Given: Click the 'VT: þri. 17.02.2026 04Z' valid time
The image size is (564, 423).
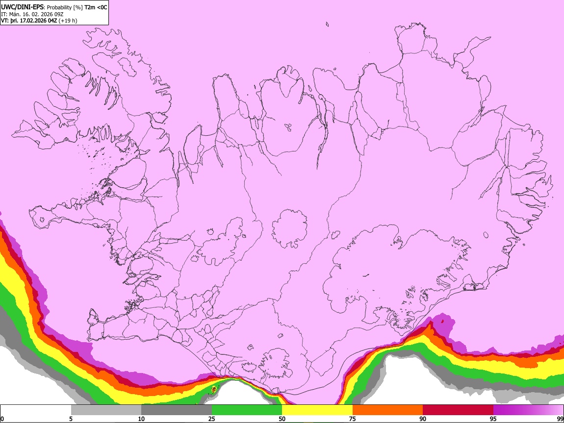Looking at the screenshot, I should pos(29,21).
